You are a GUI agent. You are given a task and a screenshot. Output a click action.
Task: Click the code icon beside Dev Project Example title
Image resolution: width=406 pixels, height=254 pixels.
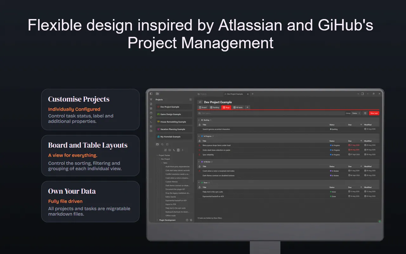point(200,102)
